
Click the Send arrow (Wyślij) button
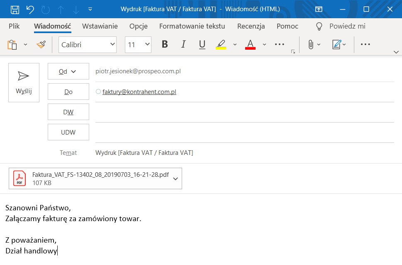coord(24,83)
